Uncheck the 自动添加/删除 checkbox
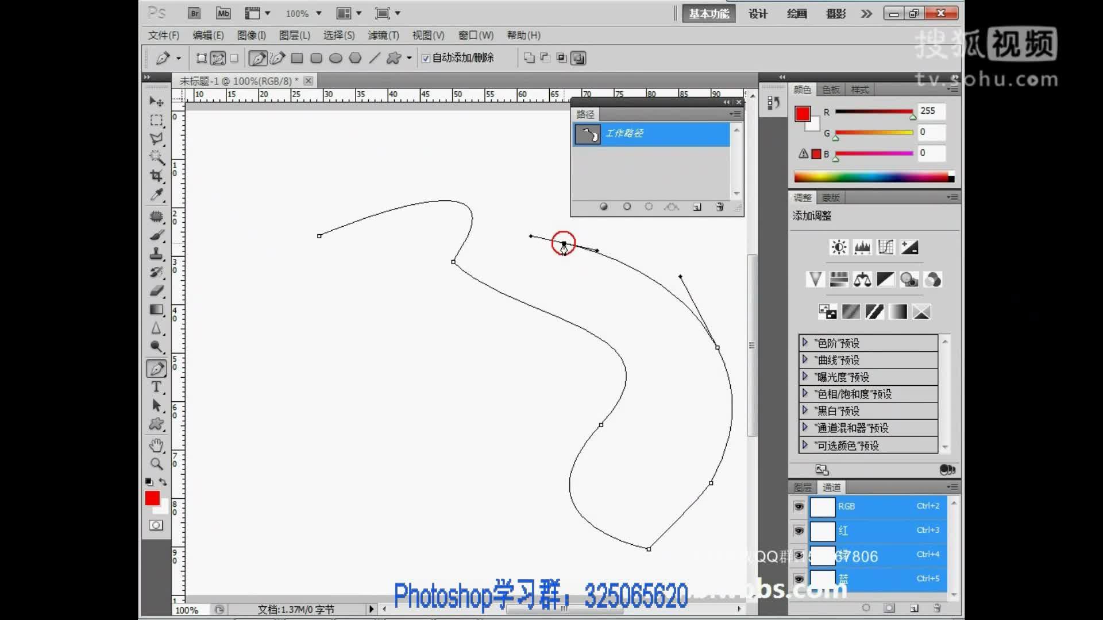The height and width of the screenshot is (620, 1103). (426, 58)
